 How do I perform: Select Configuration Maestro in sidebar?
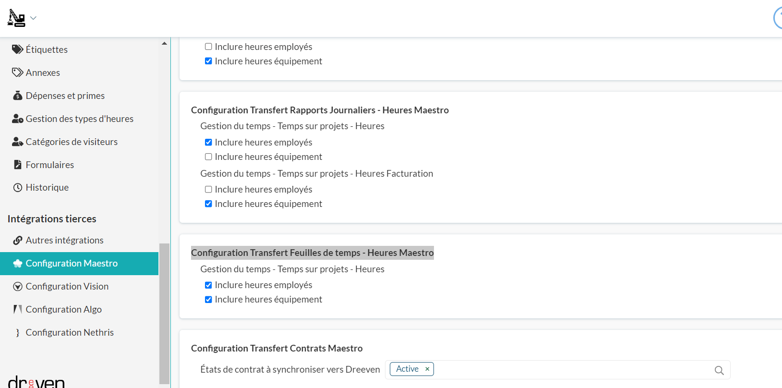click(79, 264)
